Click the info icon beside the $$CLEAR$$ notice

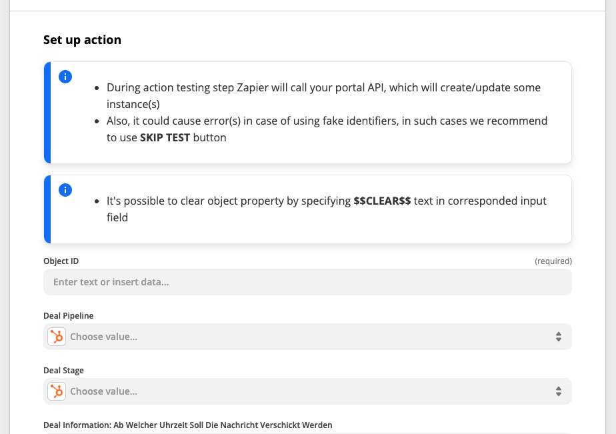pos(65,190)
